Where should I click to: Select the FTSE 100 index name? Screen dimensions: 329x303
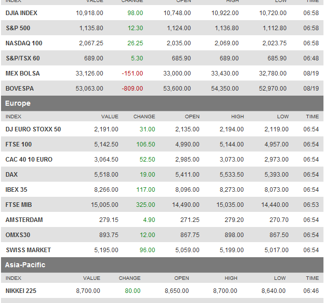pos(19,144)
